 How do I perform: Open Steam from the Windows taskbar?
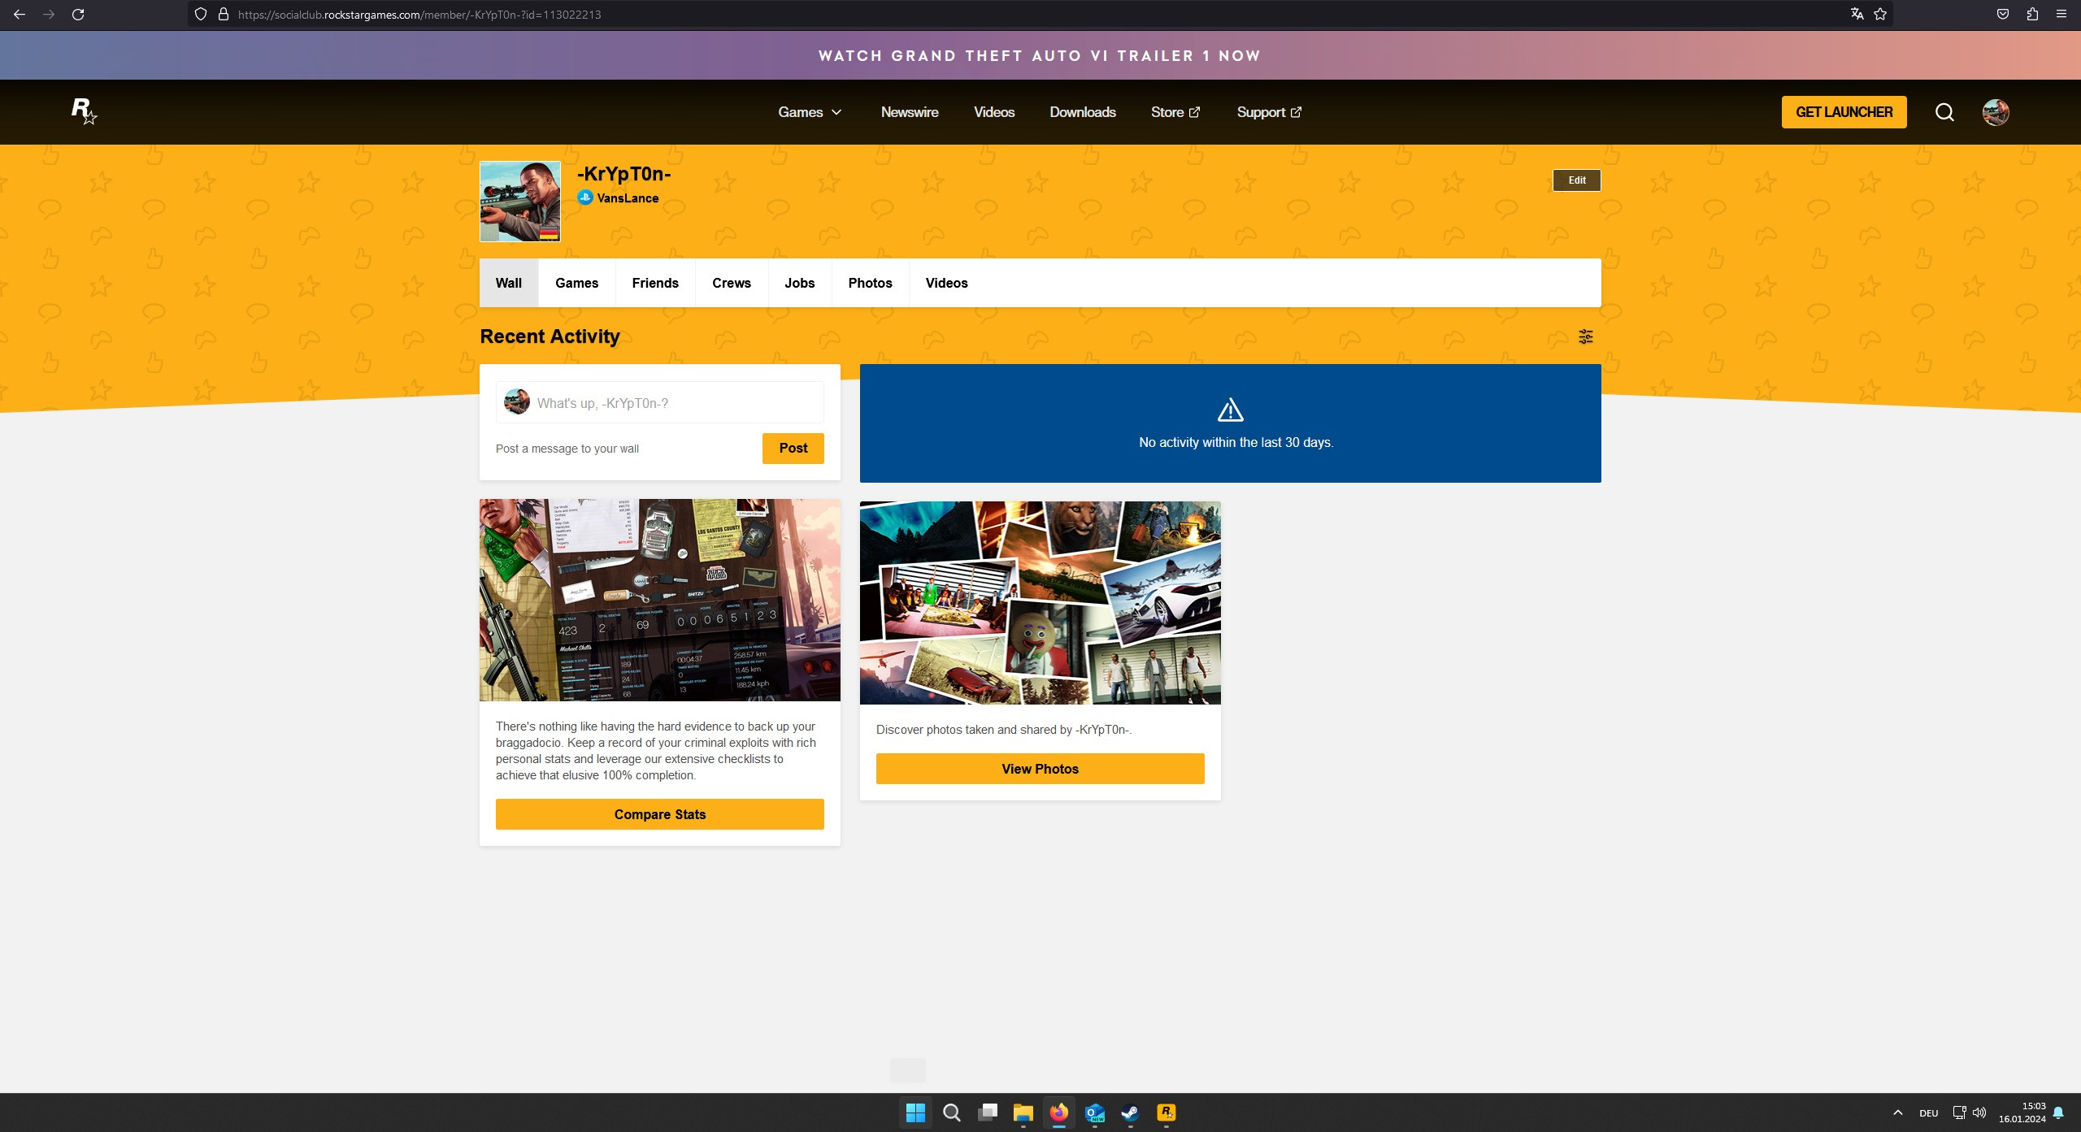pyautogui.click(x=1130, y=1112)
